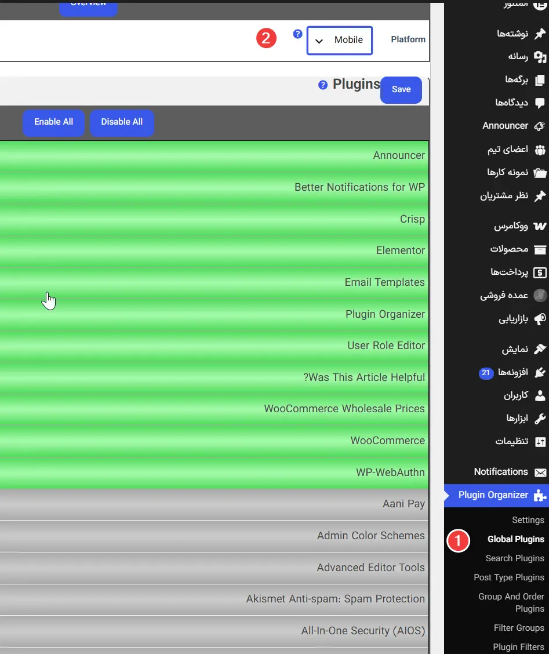Click the 21 updates badge on افزونه‌ها
The width and height of the screenshot is (549, 654).
(x=486, y=373)
